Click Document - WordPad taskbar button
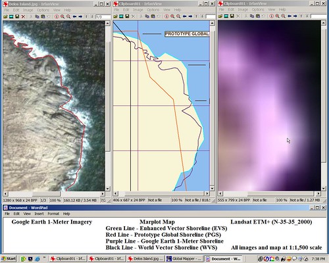 [223, 259]
